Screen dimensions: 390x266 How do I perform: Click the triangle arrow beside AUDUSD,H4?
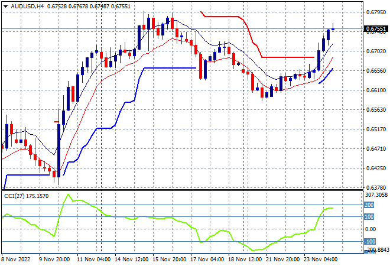5,7
